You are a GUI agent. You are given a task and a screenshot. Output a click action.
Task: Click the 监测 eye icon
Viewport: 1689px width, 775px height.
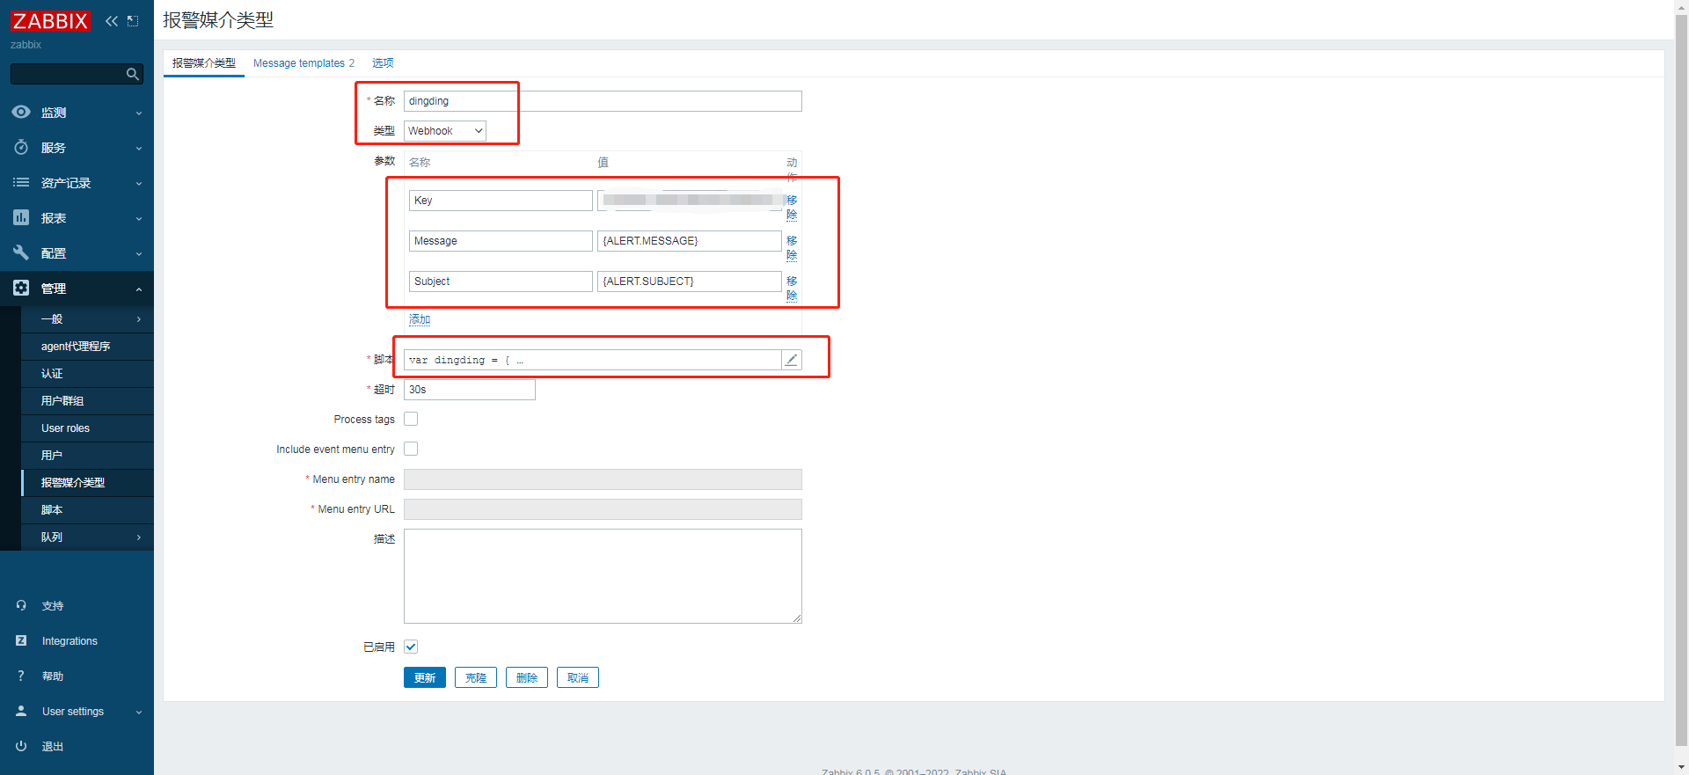pyautogui.click(x=21, y=112)
